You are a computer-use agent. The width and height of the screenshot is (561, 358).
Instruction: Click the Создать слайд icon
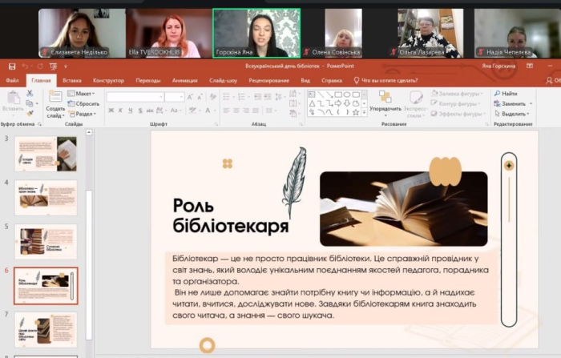click(55, 97)
